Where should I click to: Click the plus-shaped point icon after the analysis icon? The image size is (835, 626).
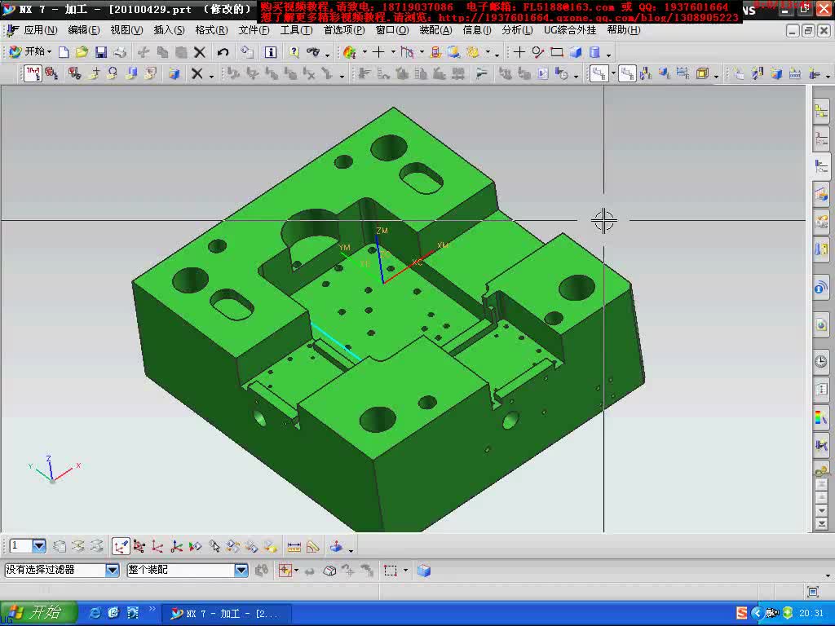pos(378,52)
